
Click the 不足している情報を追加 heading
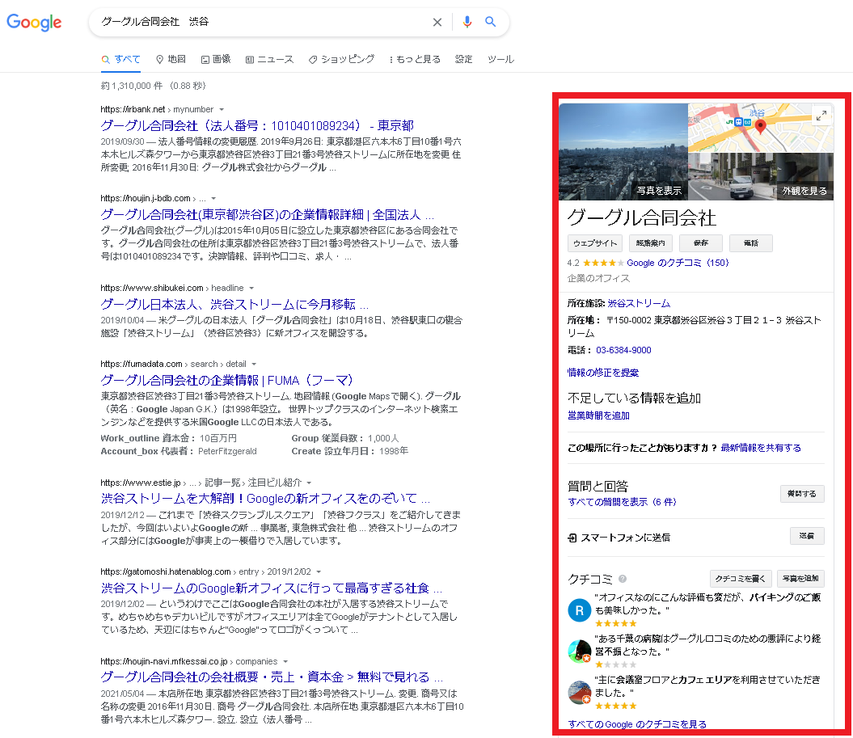click(634, 398)
